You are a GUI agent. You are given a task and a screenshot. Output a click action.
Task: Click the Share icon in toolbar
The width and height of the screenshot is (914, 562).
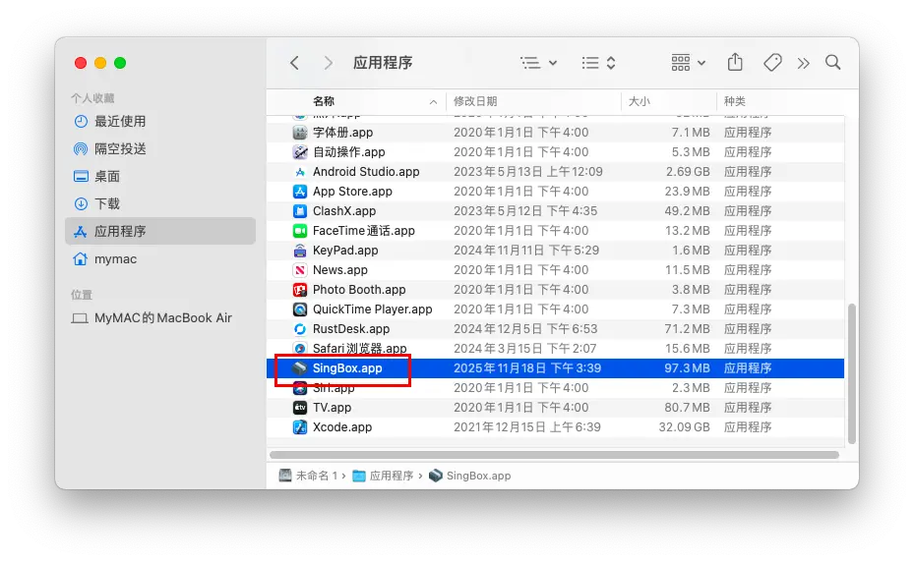735,63
